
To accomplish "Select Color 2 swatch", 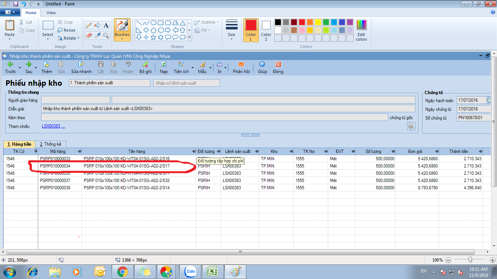I will 266,30.
